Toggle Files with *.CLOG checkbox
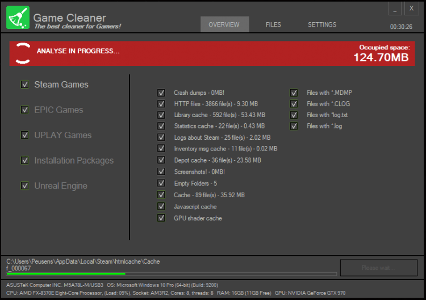 (x=294, y=104)
